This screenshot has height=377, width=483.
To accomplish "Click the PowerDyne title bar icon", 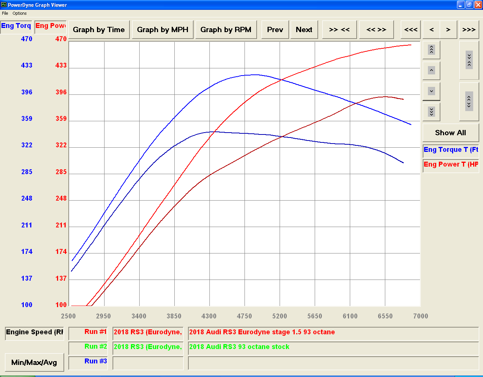I will coord(4,5).
